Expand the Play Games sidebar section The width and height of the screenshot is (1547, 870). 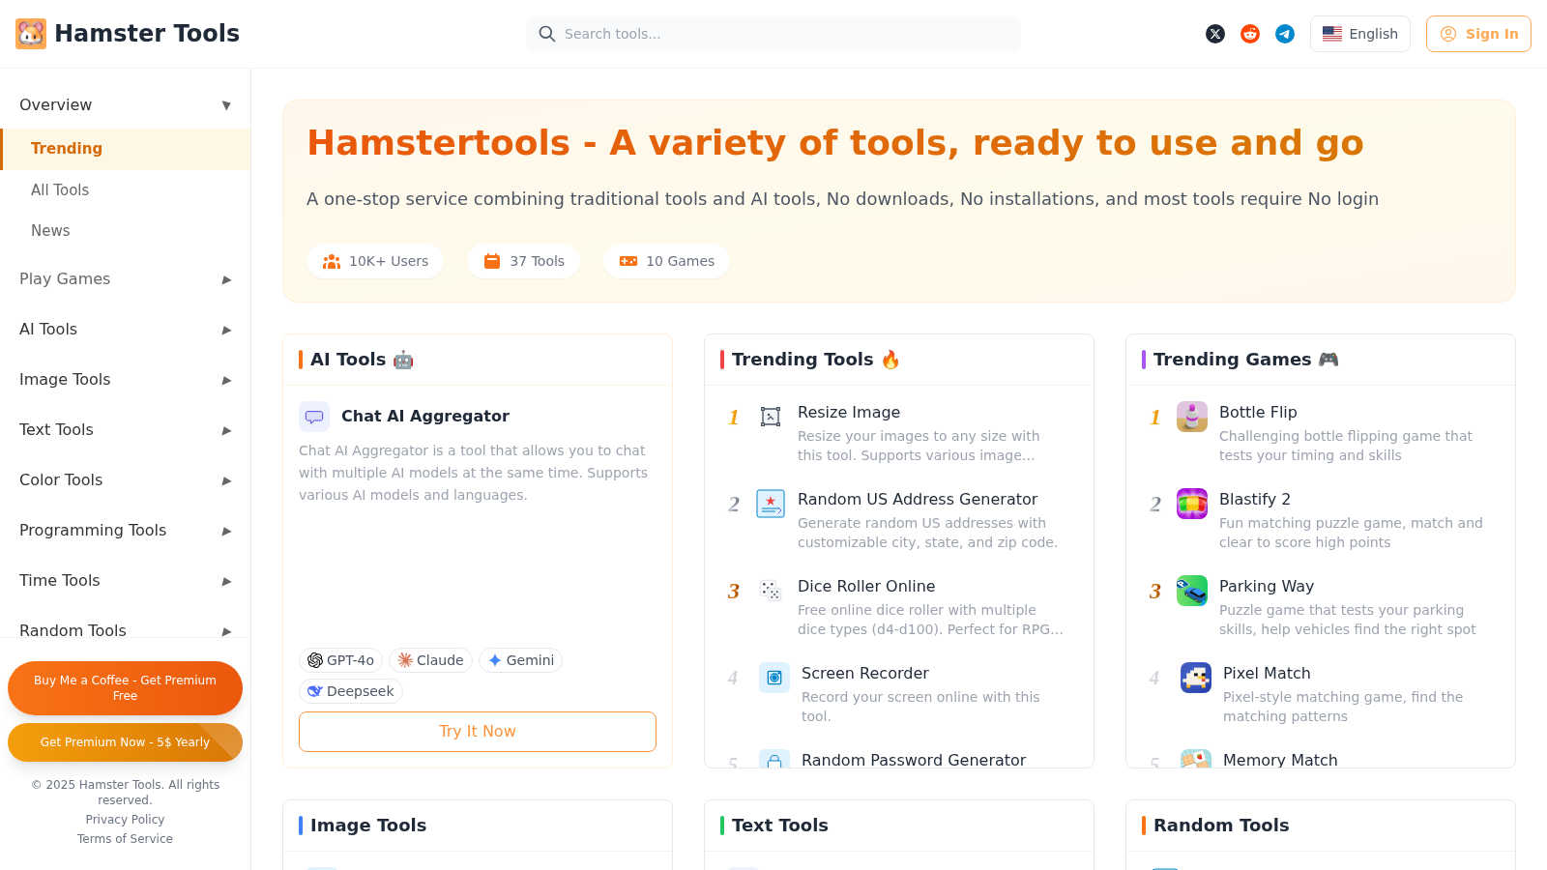(126, 278)
